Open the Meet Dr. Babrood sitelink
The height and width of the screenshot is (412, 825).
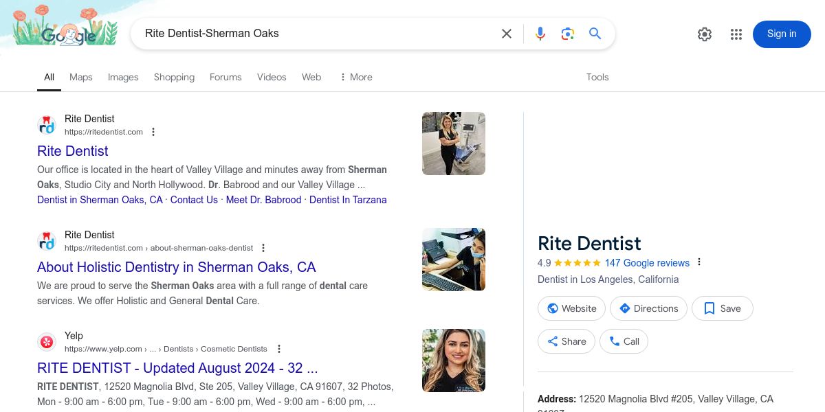click(263, 200)
